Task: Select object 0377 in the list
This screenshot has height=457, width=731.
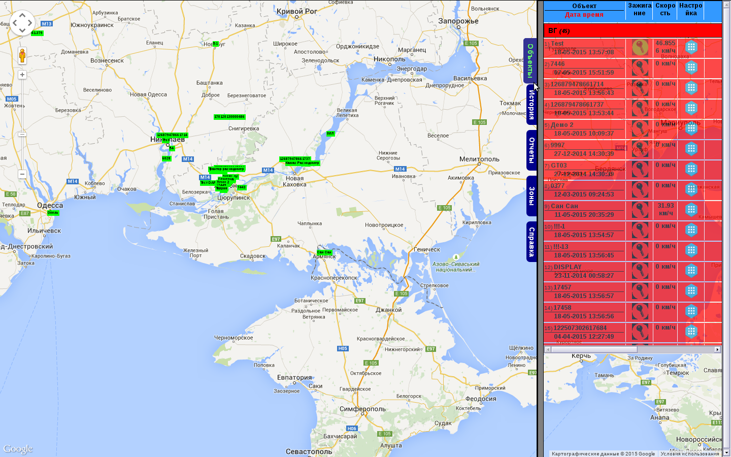Action: pos(557,186)
